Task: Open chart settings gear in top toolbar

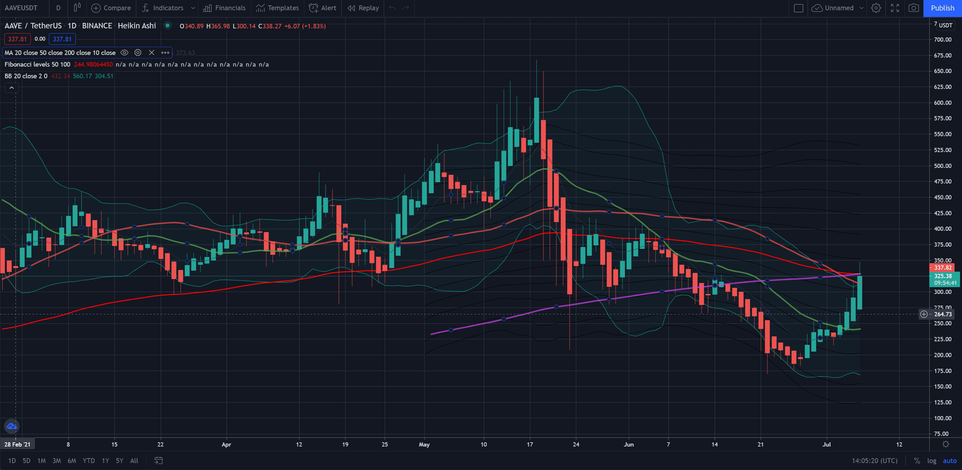Action: tap(876, 8)
